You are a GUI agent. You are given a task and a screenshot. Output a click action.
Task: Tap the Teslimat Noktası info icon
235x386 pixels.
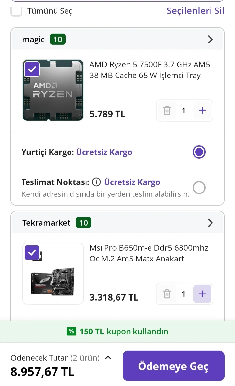pyautogui.click(x=96, y=182)
